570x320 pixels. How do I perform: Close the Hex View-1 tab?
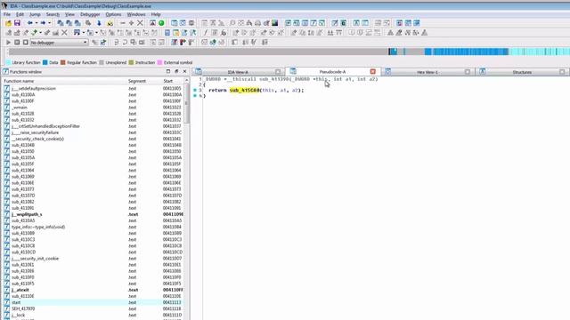point(468,72)
